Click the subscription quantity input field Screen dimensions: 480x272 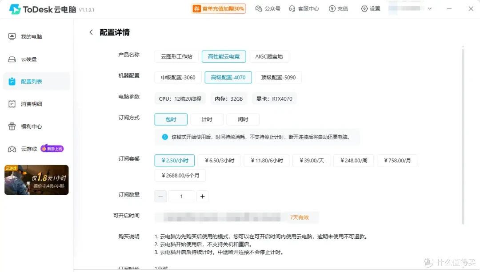181,196
